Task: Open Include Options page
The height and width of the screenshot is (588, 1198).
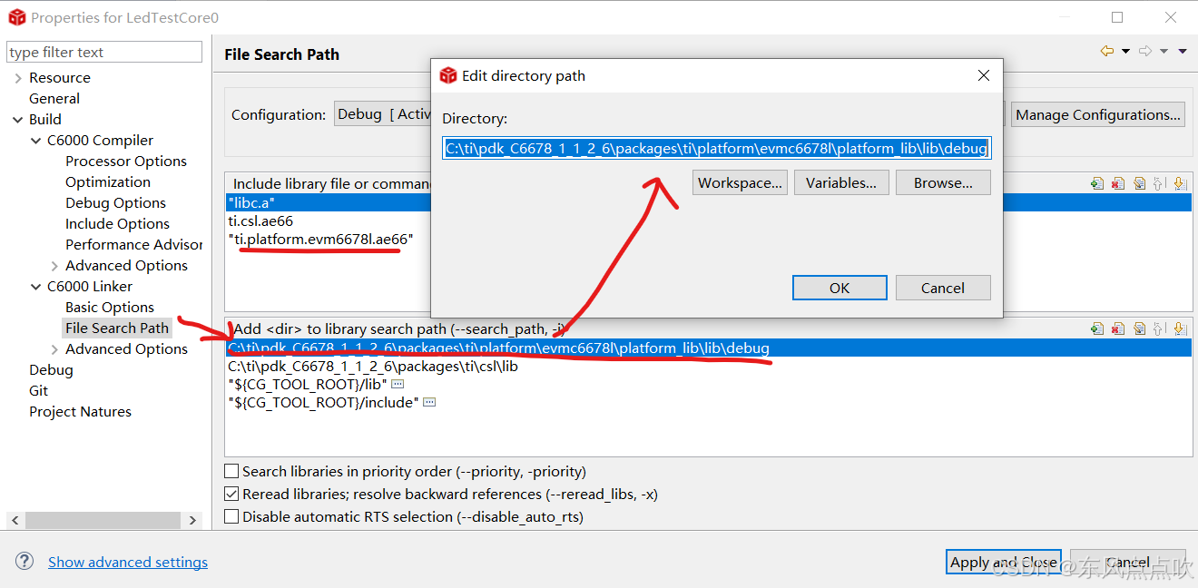Action: pos(117,224)
